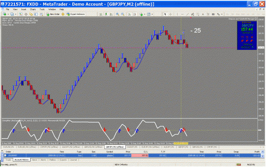Expand the New Chart dropdown arrow
Screen dimensions: 266x167
click(8, 14)
